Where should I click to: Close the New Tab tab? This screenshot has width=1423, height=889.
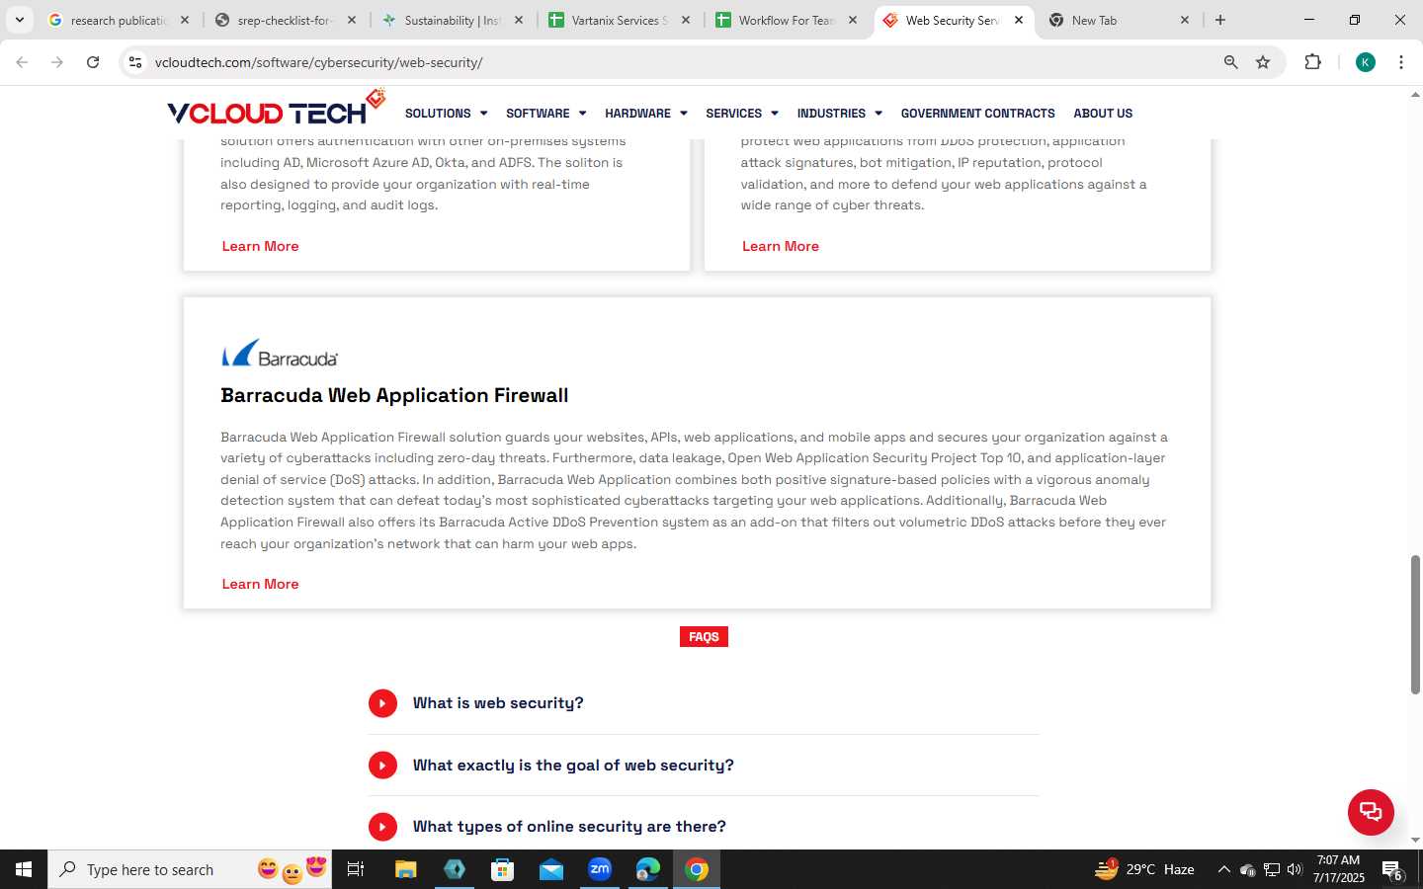1185,20
